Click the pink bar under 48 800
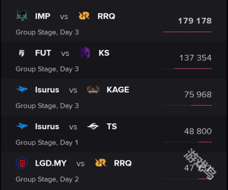Screen dimensions: 228x190 [205, 142]
